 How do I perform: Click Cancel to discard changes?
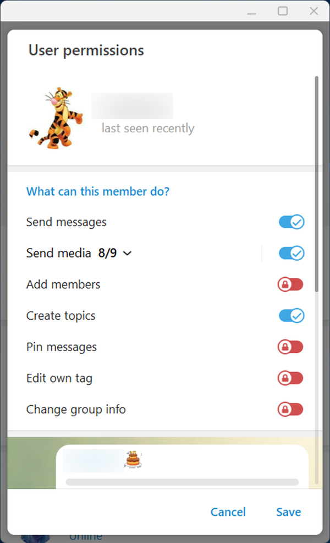point(228,512)
